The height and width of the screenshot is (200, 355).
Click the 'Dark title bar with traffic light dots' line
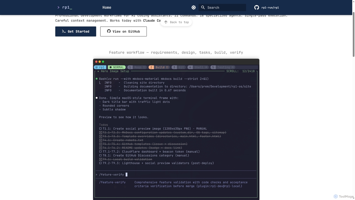(x=135, y=102)
